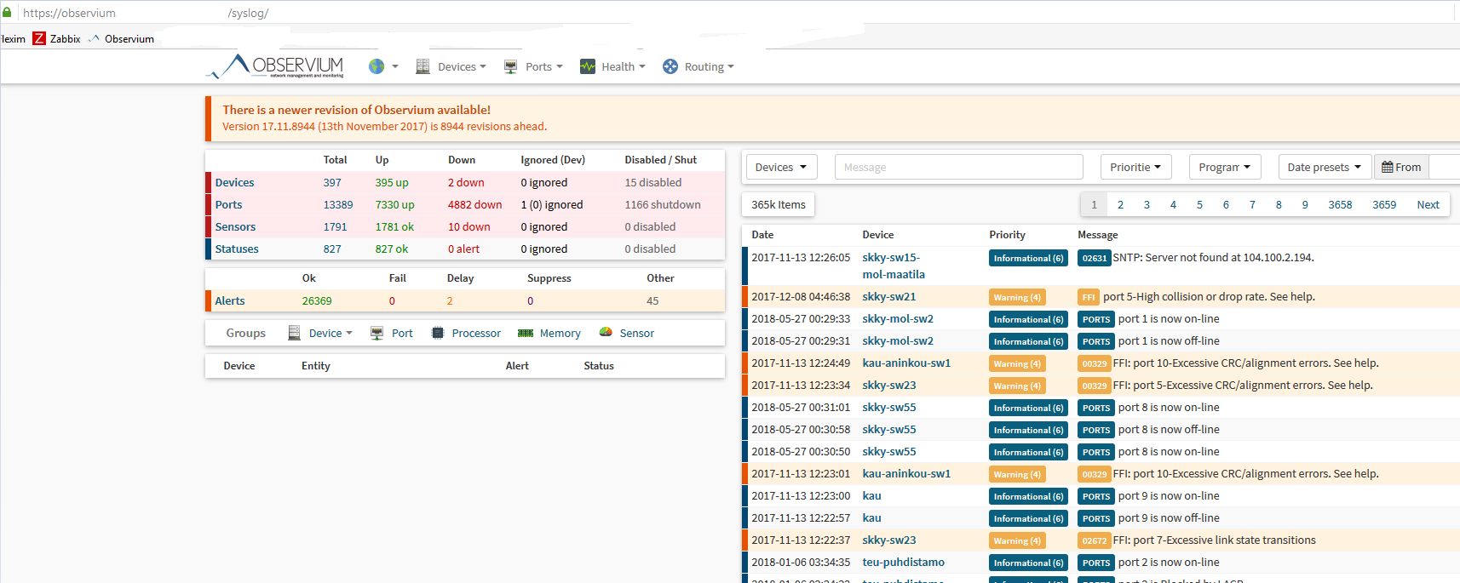Go to syslog page 3658
1460x583 pixels.
[x=1340, y=204]
